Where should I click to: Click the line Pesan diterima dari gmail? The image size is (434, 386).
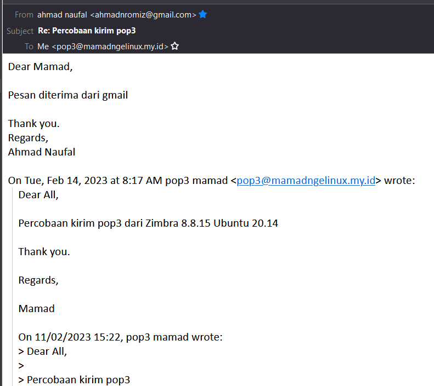(x=68, y=95)
